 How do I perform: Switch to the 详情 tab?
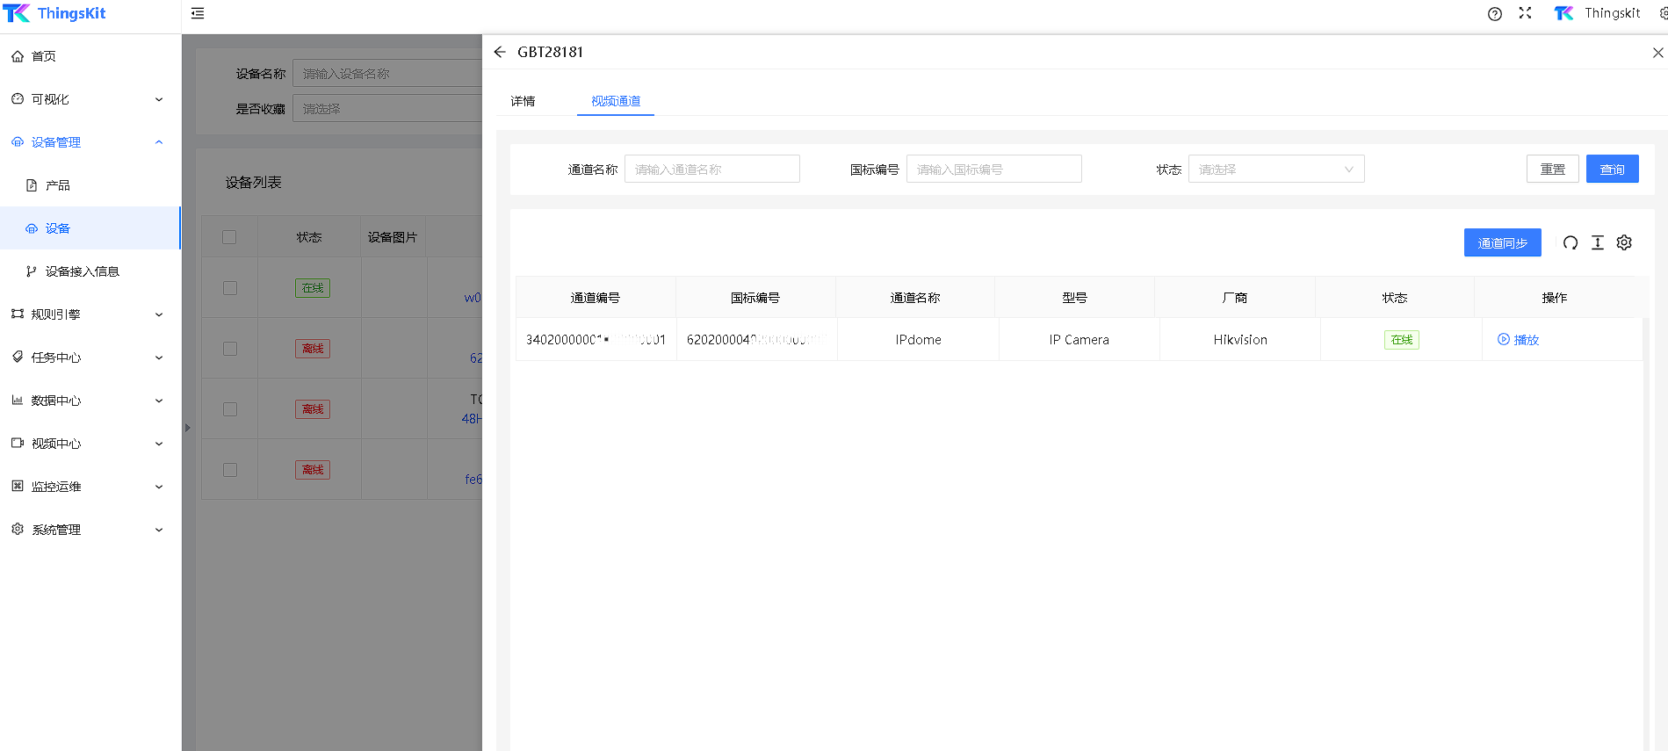coord(523,101)
